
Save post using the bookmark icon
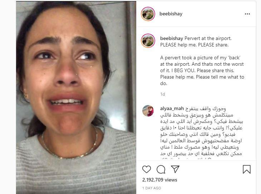[246, 169]
